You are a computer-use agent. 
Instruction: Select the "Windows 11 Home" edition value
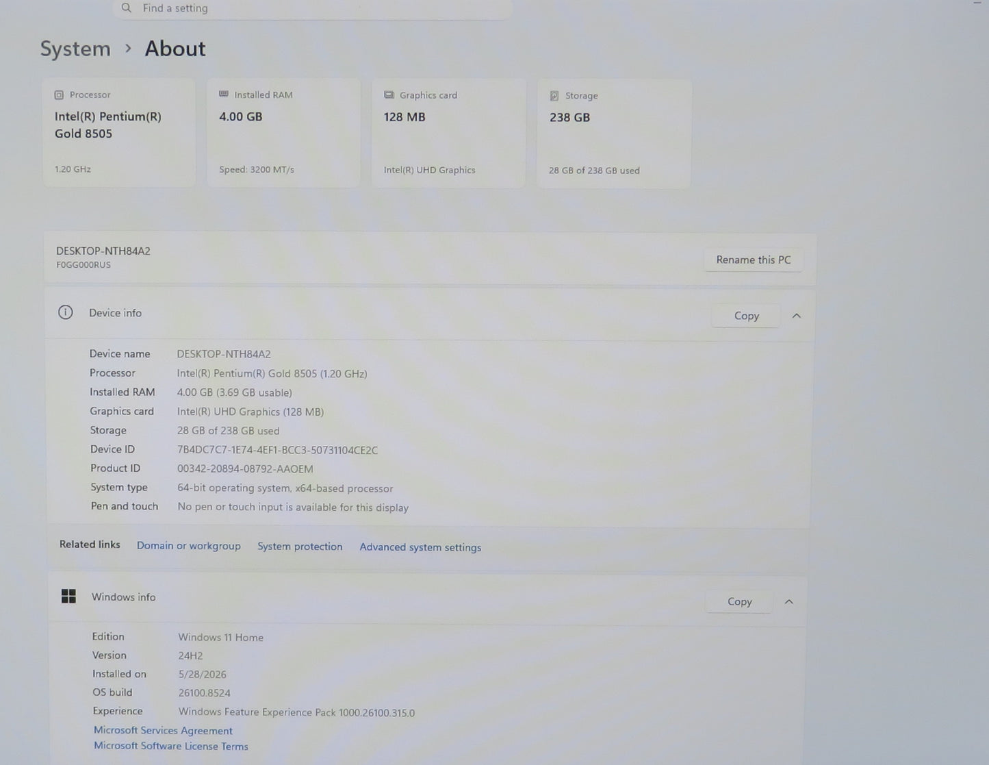click(221, 638)
